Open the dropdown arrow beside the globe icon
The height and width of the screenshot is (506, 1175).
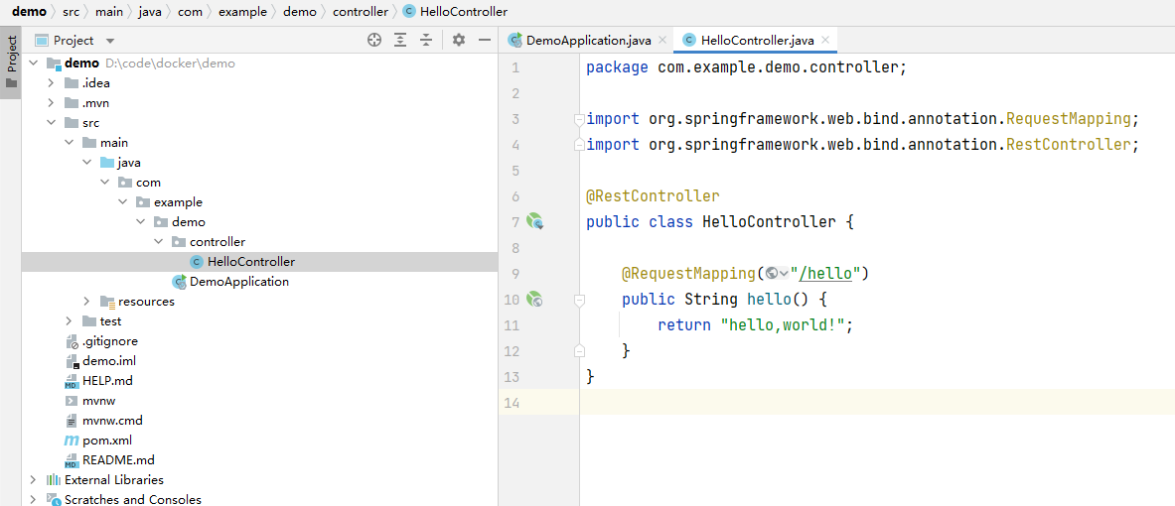(x=783, y=274)
